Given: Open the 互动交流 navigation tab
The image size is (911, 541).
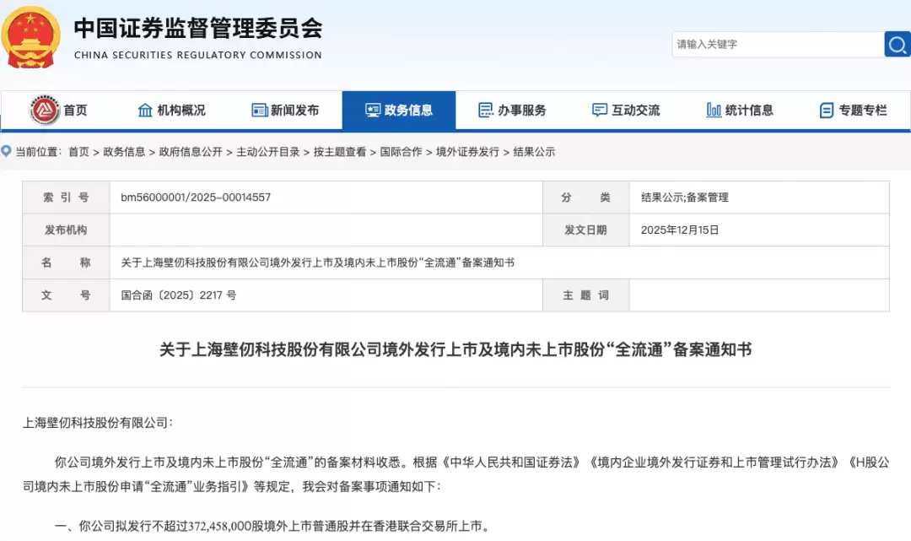Looking at the screenshot, I should pos(626,110).
